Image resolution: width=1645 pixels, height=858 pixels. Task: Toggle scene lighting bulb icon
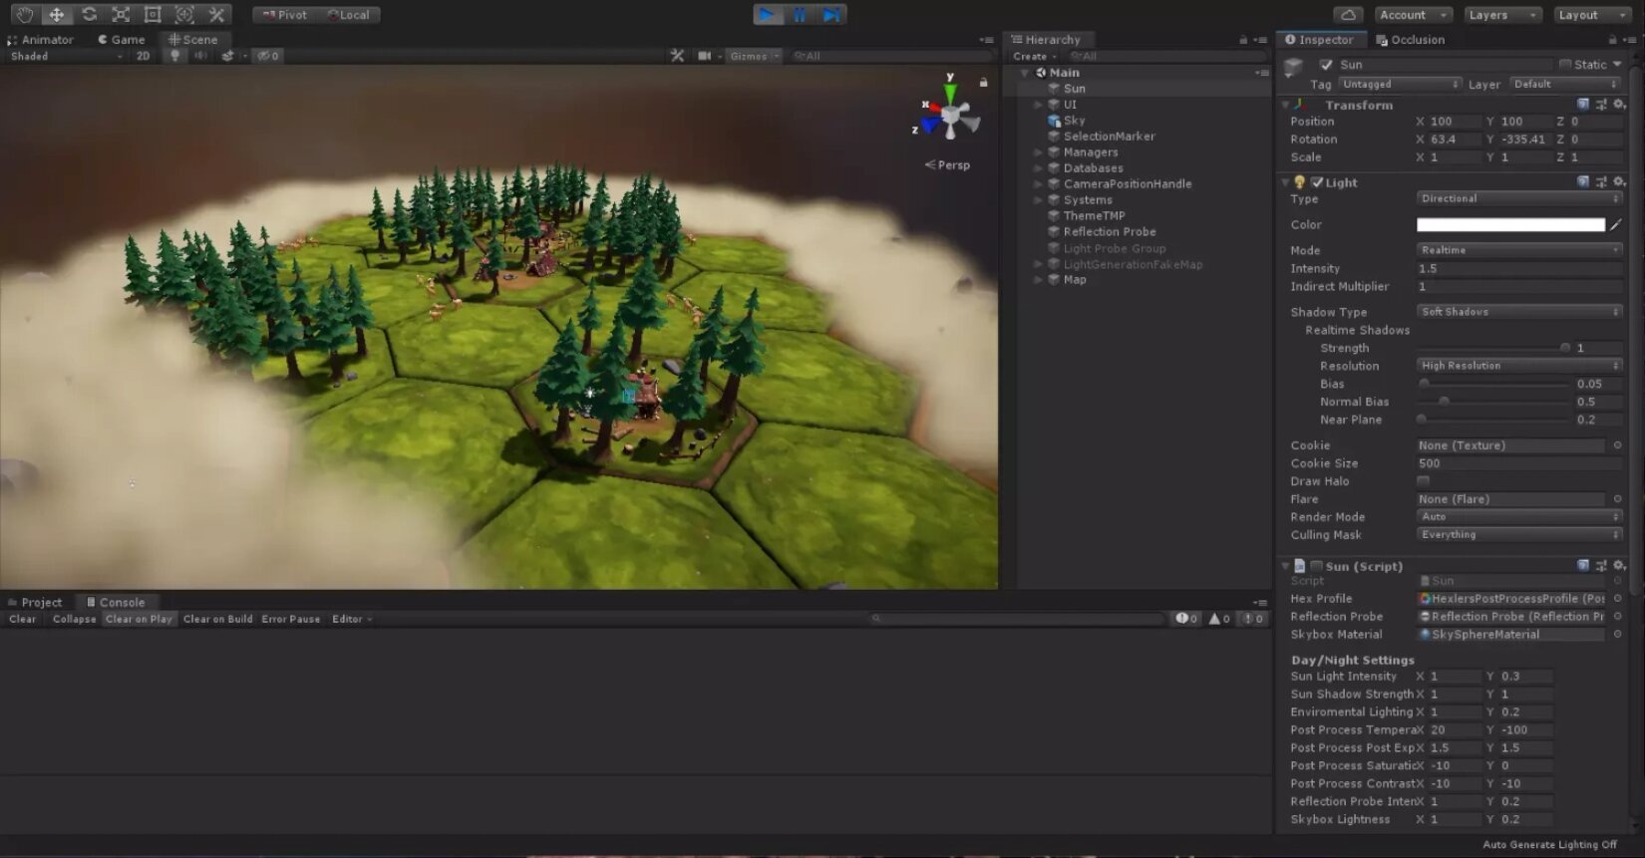175,56
